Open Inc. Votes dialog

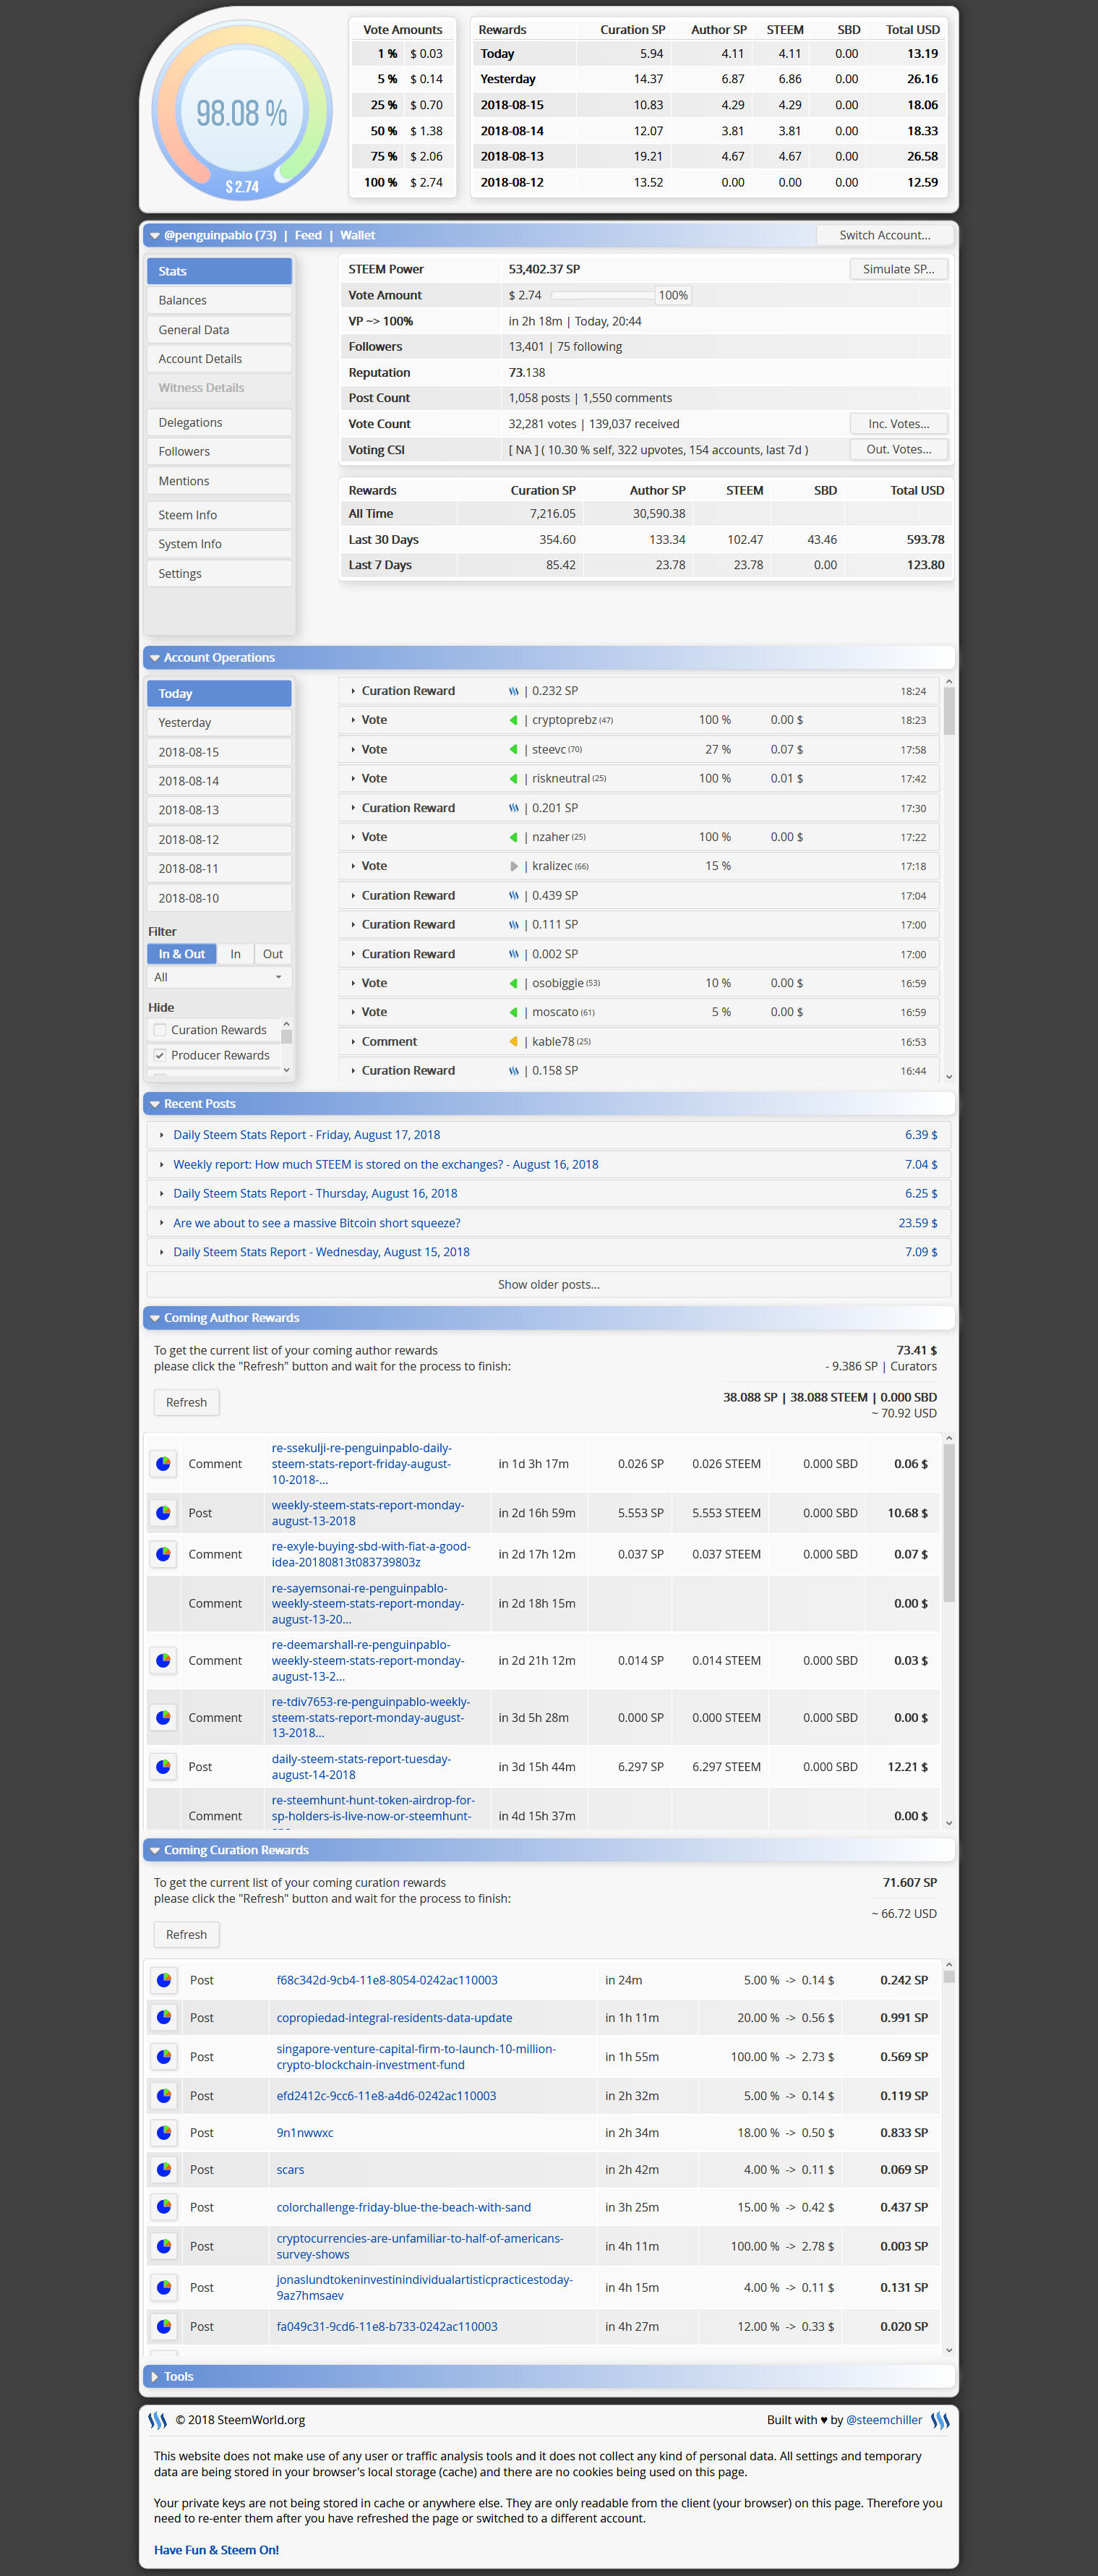[x=898, y=424]
